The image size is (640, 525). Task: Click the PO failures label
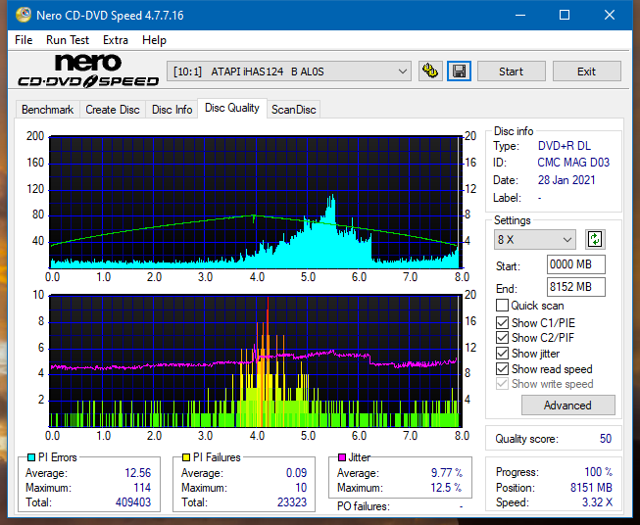click(x=364, y=506)
